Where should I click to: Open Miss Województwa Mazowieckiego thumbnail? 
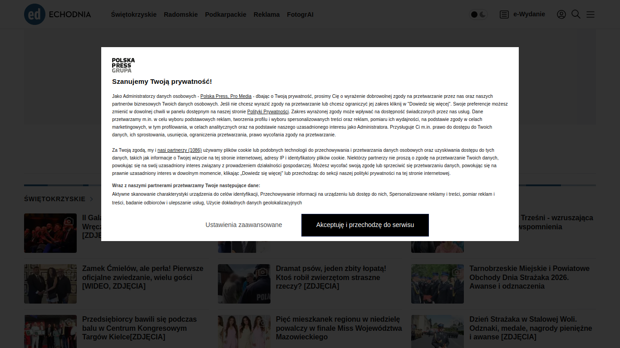(244, 332)
